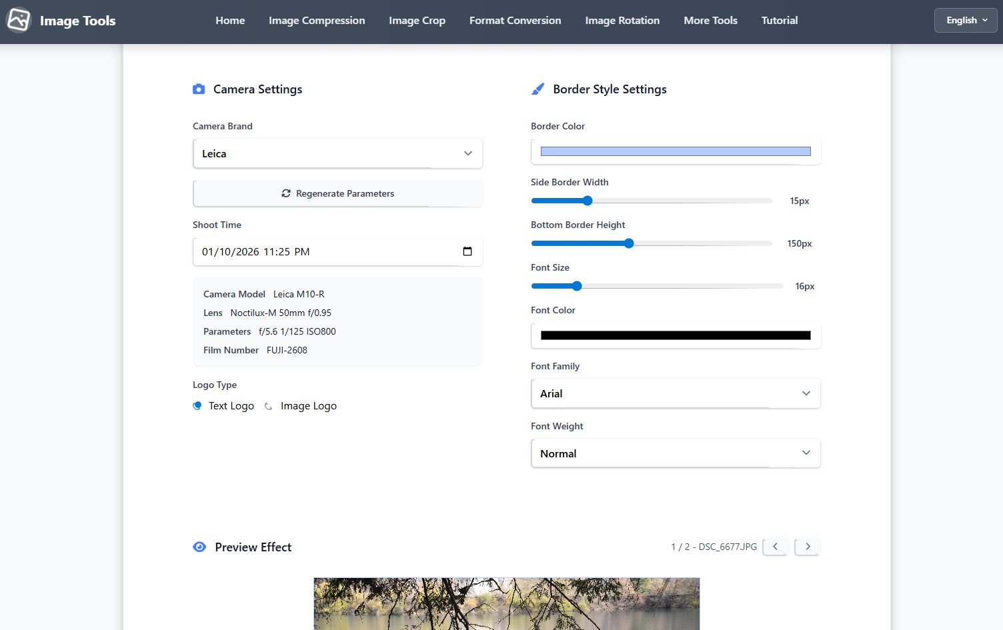Click the Image Tools logo icon
Screen dimensions: 1003x630
pyautogui.click(x=19, y=20)
